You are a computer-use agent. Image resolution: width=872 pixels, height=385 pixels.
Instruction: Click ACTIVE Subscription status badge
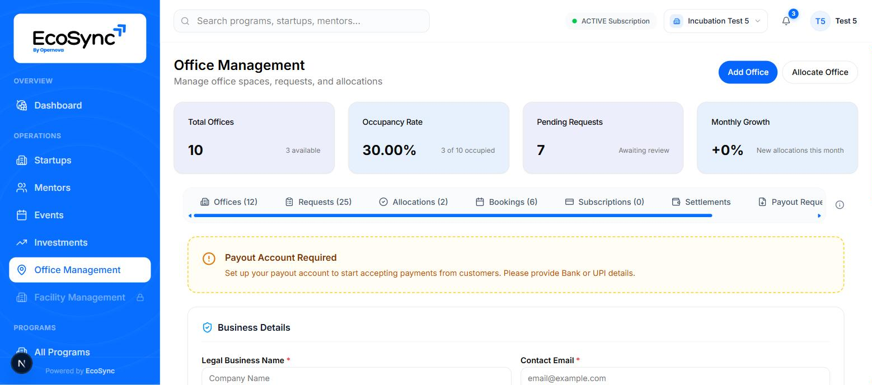pos(611,21)
